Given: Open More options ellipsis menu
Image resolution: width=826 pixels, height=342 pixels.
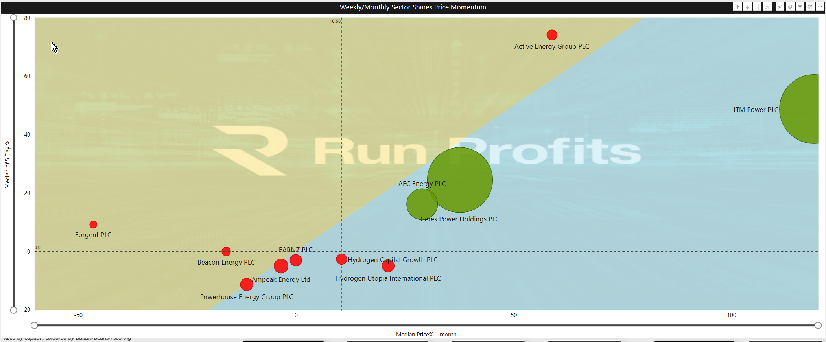Looking at the screenshot, I should (820, 7).
